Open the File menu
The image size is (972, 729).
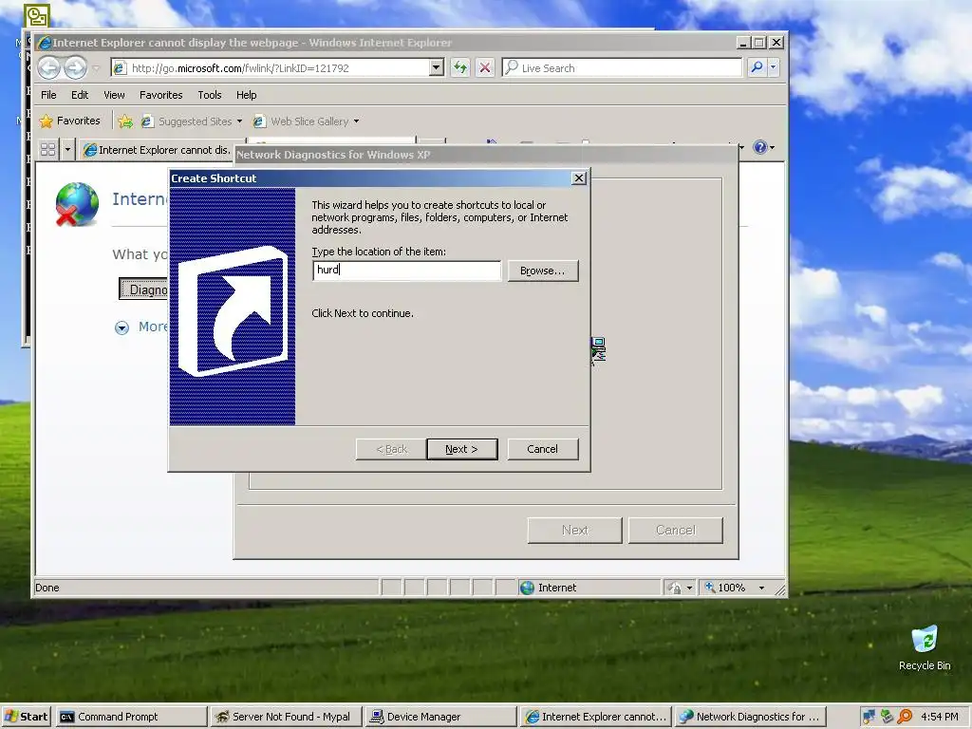point(48,95)
